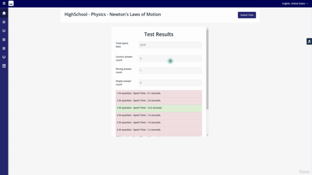Select the 1 th question result row
312x175 pixels.
point(159,93)
